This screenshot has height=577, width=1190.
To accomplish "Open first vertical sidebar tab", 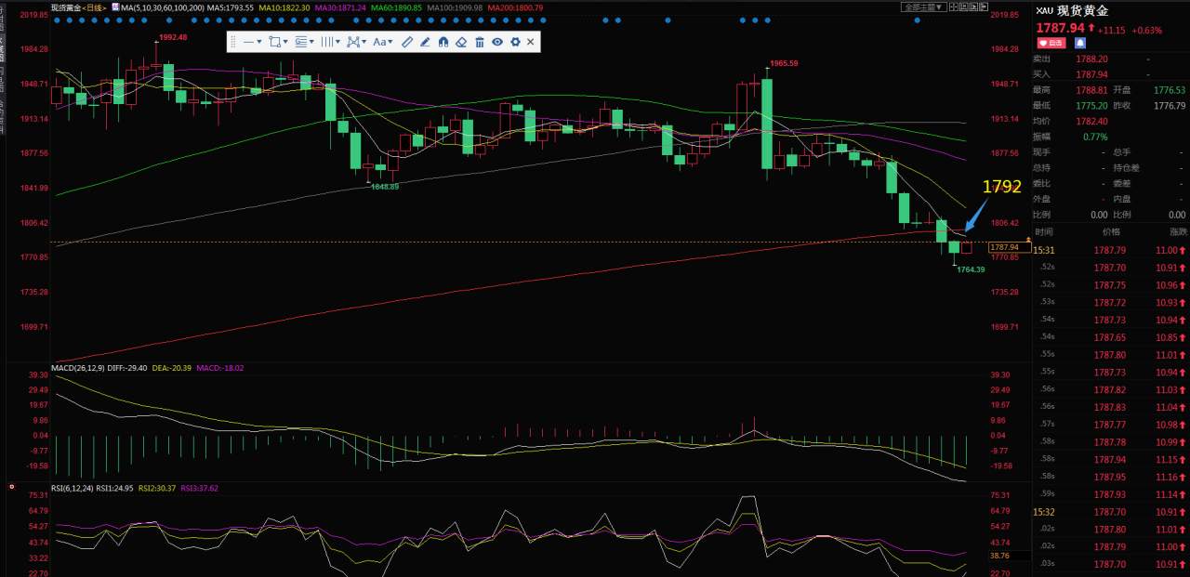I will 3,20.
